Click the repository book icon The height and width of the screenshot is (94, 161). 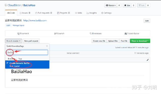tap(6, 5)
